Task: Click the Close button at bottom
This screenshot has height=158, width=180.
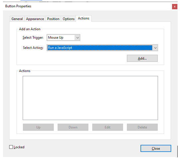Action: [156, 148]
